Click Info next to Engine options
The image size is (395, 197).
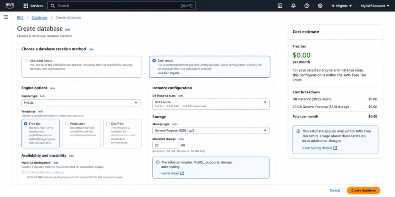click(x=52, y=88)
